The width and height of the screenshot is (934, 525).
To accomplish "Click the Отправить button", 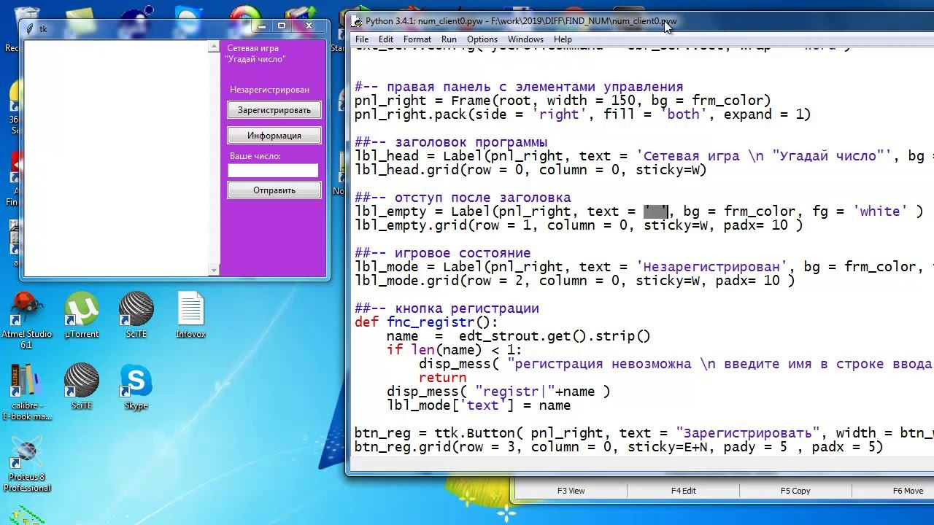I will click(x=274, y=190).
